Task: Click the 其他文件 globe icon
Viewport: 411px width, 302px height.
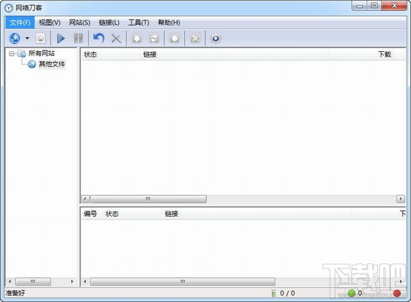Action: [32, 64]
